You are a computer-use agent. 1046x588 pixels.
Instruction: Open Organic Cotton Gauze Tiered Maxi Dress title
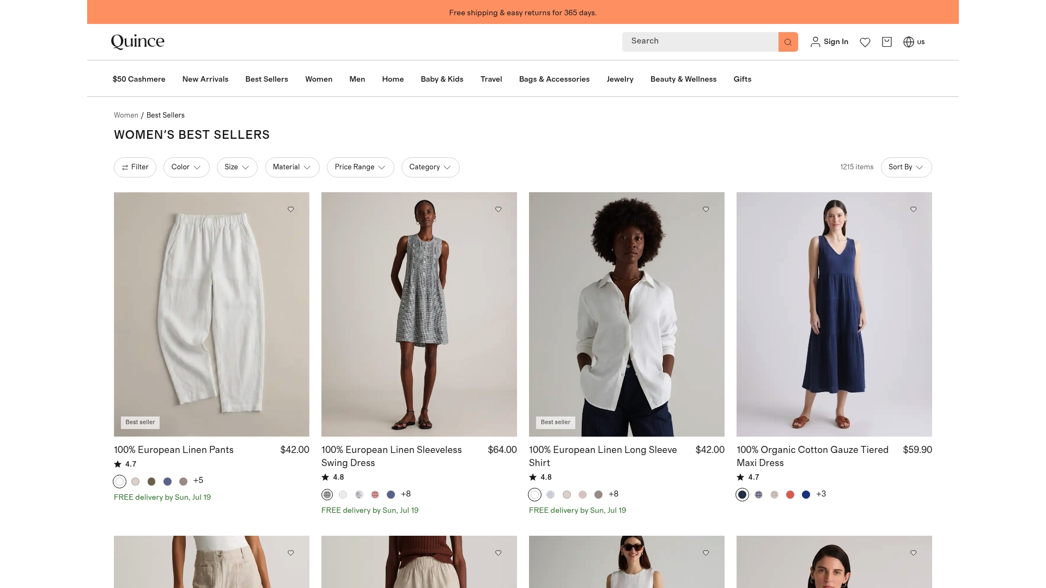click(813, 456)
